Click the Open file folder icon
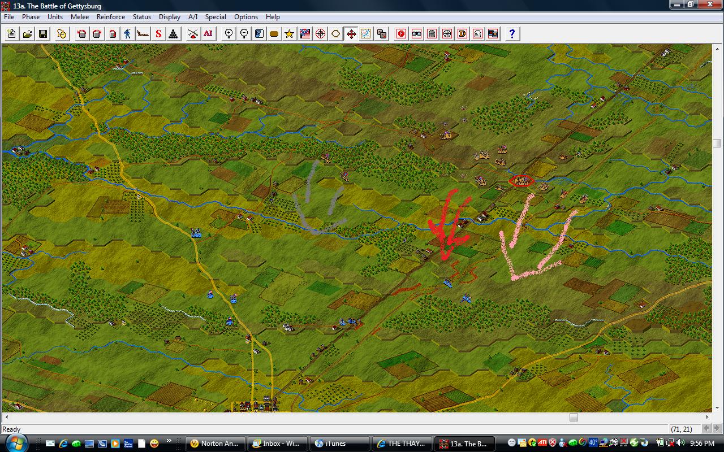Viewport: 724px width, 452px height. coord(27,34)
